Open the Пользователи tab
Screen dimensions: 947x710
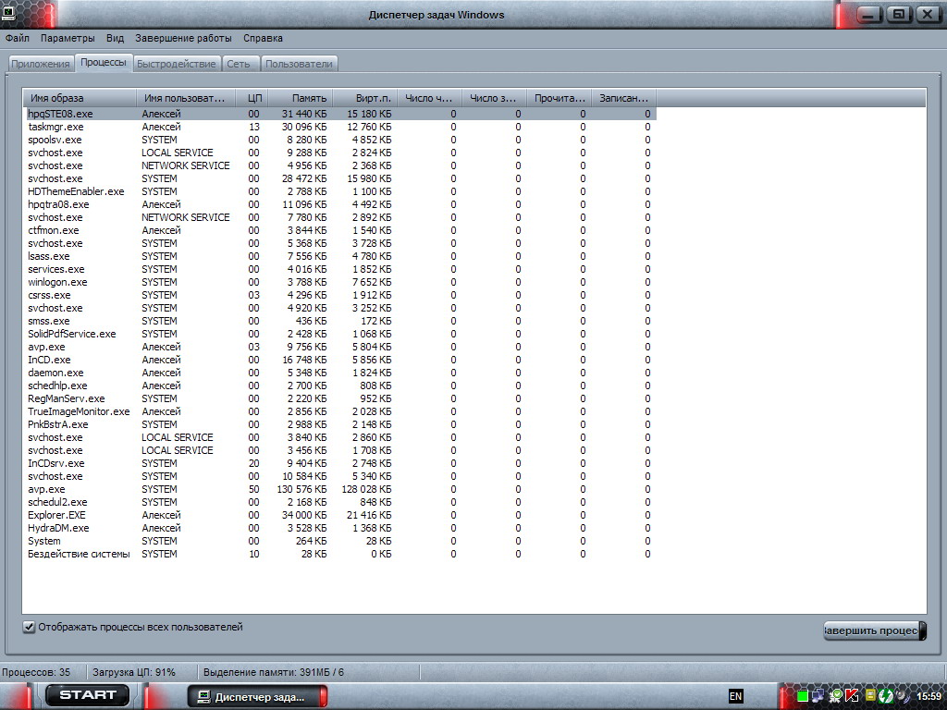[x=299, y=64]
